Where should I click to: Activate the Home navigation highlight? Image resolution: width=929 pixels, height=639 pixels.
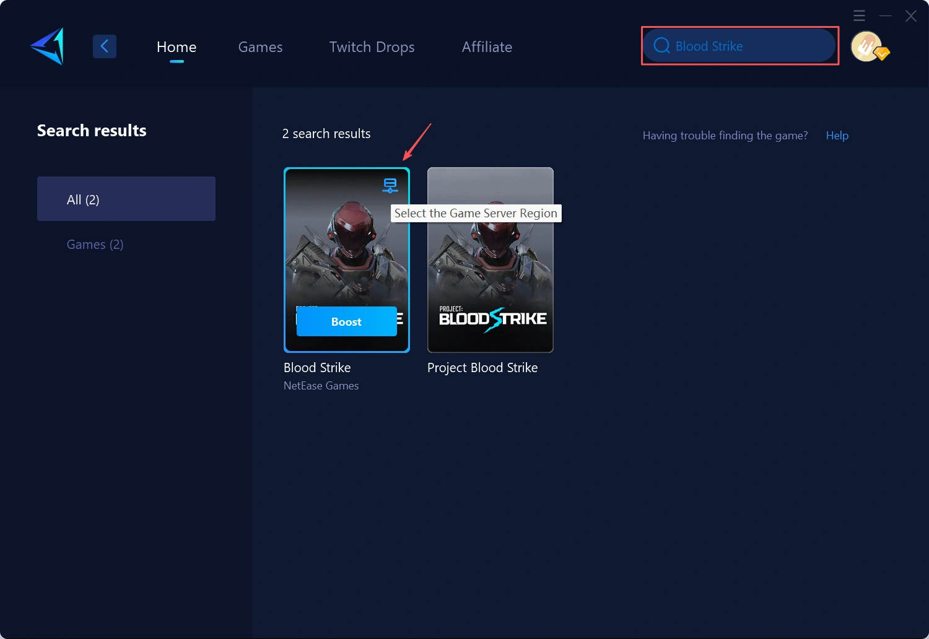177,46
